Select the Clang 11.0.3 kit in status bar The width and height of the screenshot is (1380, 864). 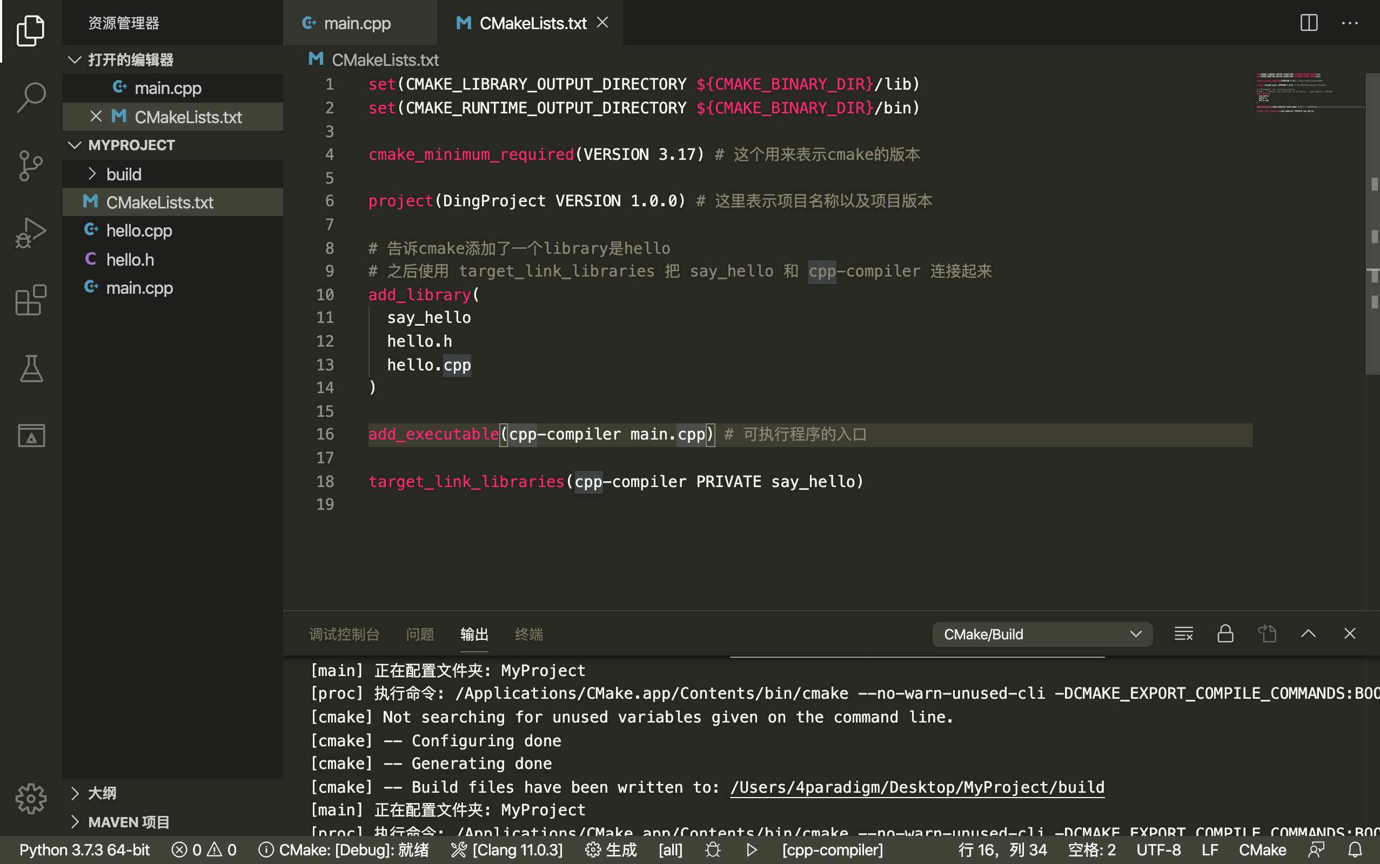(x=506, y=850)
